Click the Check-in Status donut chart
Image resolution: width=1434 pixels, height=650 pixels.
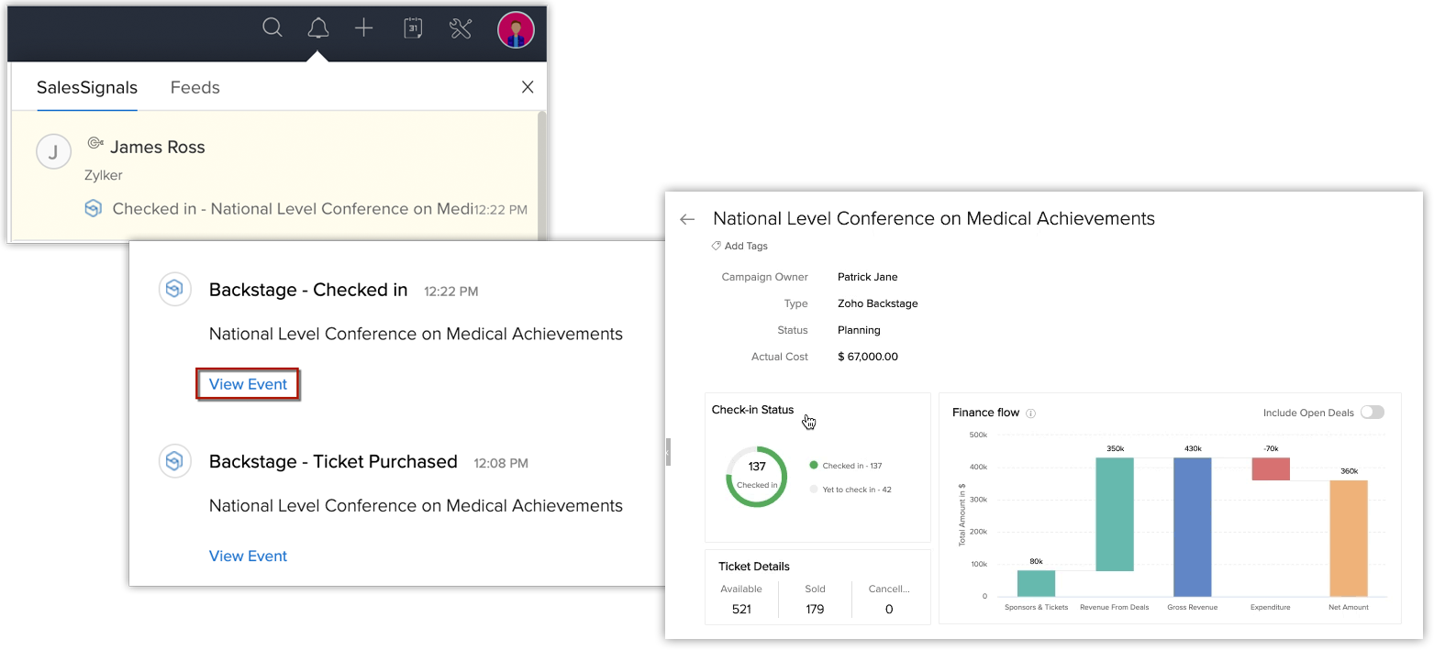click(757, 477)
